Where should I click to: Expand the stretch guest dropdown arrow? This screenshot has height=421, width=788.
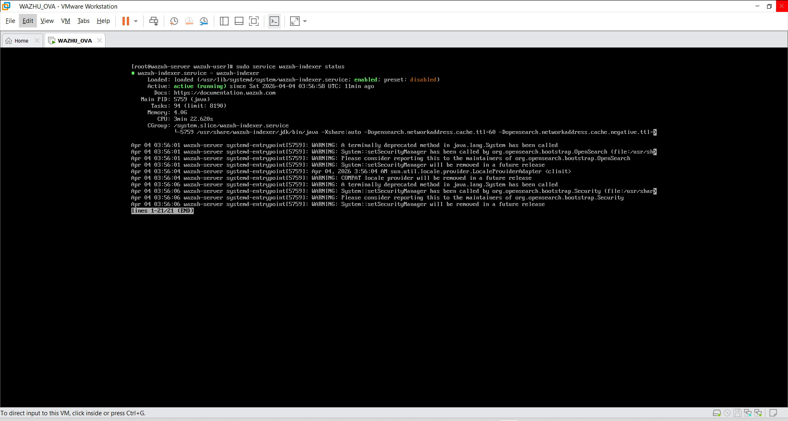(305, 21)
